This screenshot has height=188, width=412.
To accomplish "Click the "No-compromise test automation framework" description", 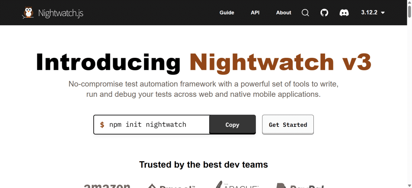I will tap(204, 89).
